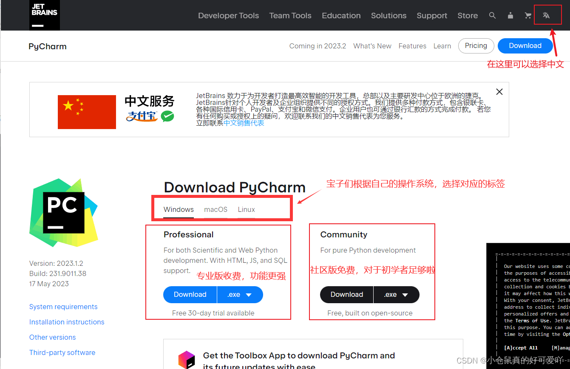The image size is (570, 369).
Task: Open the What's New link
Action: click(x=372, y=46)
